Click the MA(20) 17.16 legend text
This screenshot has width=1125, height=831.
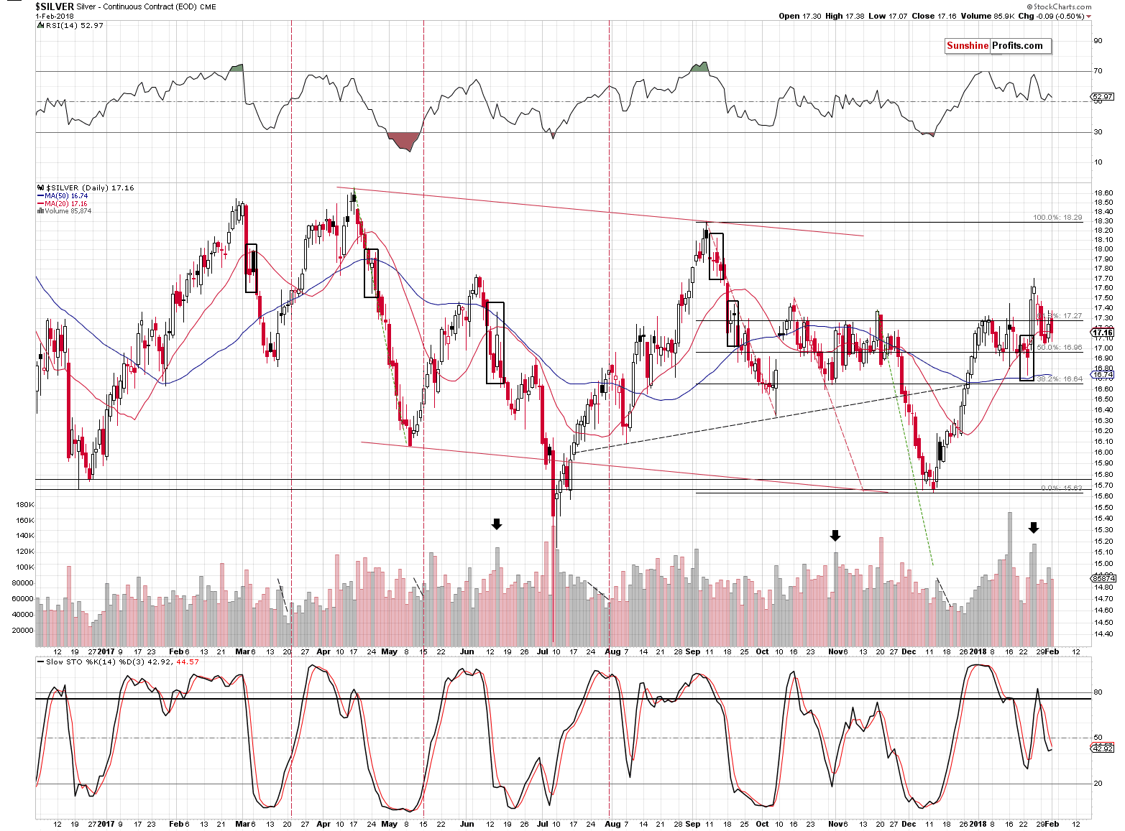[66, 204]
